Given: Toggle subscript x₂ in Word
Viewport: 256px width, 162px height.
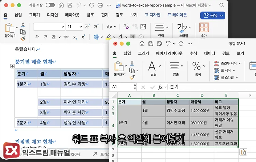Looking at the screenshot, I should 75,38.
